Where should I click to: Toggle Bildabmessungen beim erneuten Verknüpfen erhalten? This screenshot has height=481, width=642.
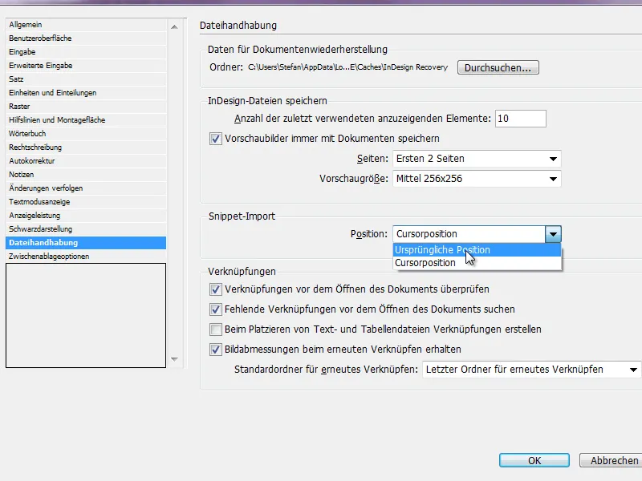[216, 350]
